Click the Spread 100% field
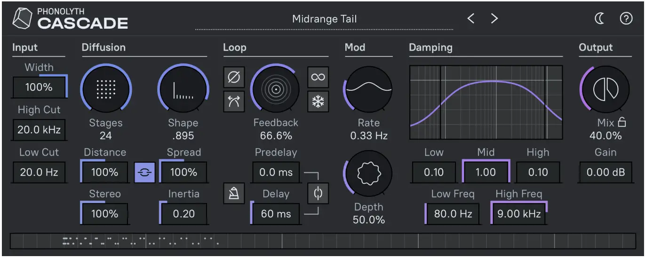Viewport: 645px width, 258px height. 183,172
